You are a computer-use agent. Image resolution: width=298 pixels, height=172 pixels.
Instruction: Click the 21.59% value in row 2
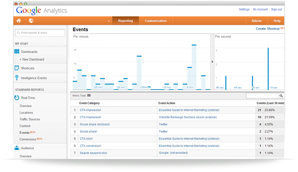(269, 117)
